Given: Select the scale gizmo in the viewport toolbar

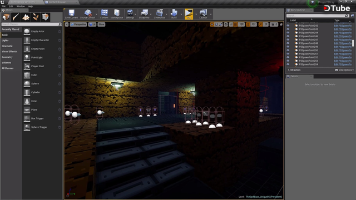Looking at the screenshot, I should pos(220,24).
